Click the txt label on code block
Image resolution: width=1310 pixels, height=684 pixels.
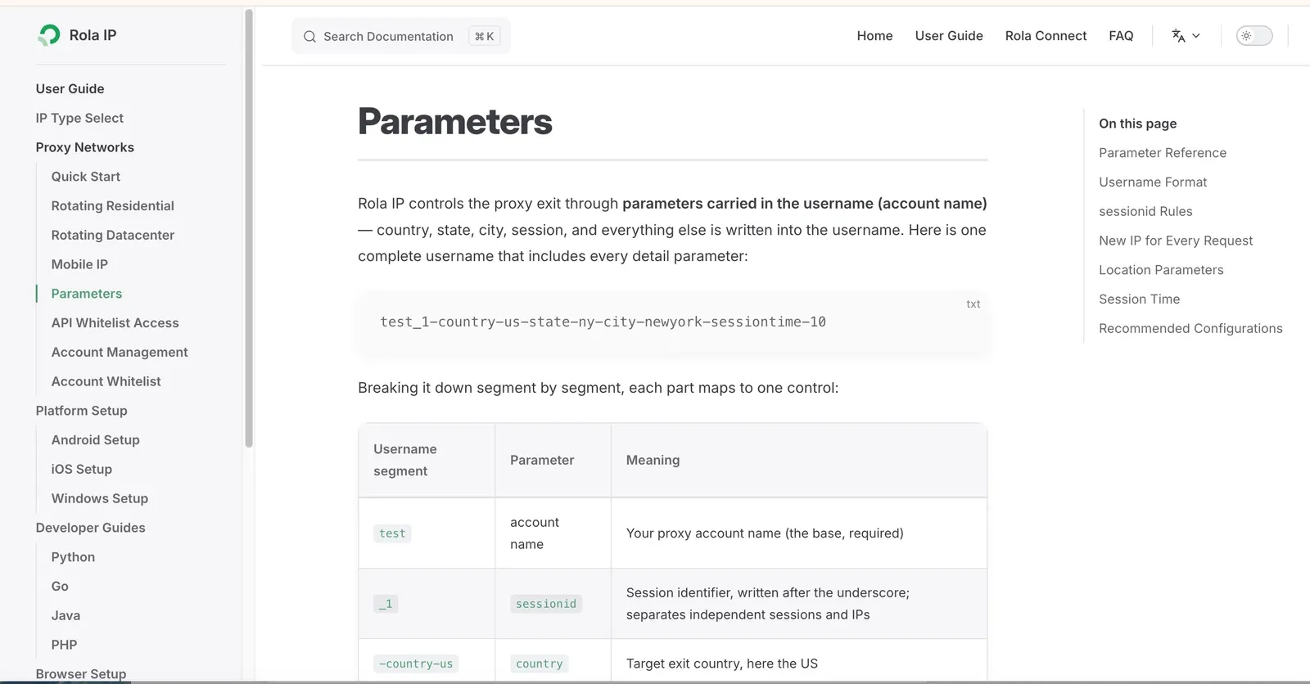[x=973, y=304]
